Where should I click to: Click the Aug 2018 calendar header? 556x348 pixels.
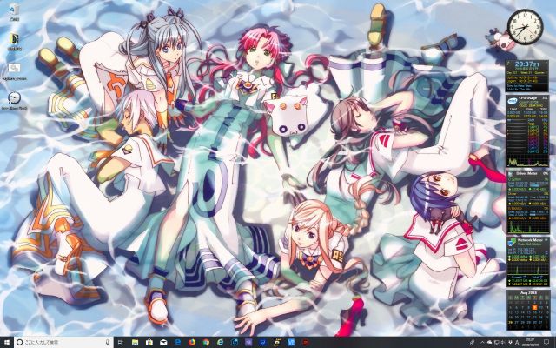[x=529, y=293]
